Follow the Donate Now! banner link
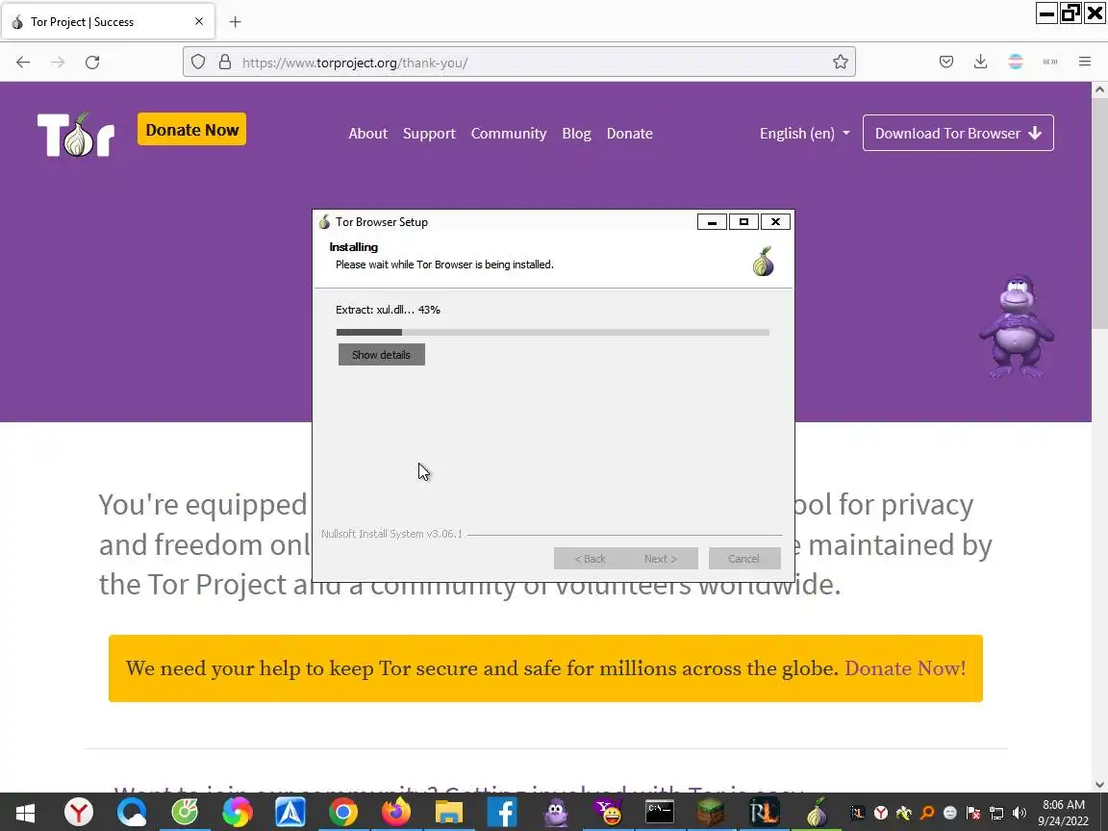1108x831 pixels. 905,668
